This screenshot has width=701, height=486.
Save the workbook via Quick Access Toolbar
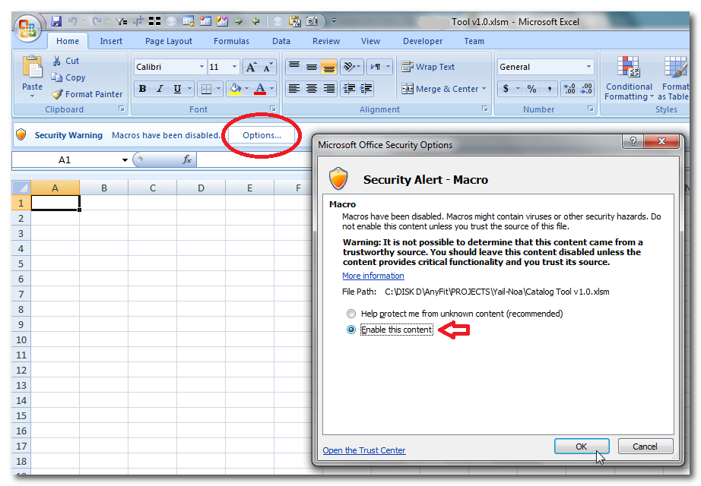56,21
